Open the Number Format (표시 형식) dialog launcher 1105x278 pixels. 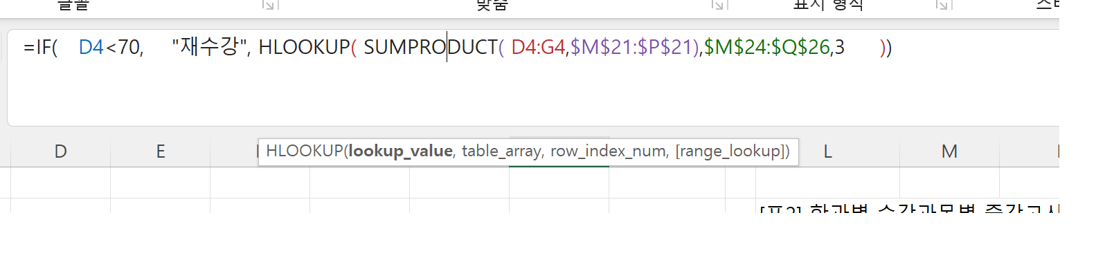(942, 5)
